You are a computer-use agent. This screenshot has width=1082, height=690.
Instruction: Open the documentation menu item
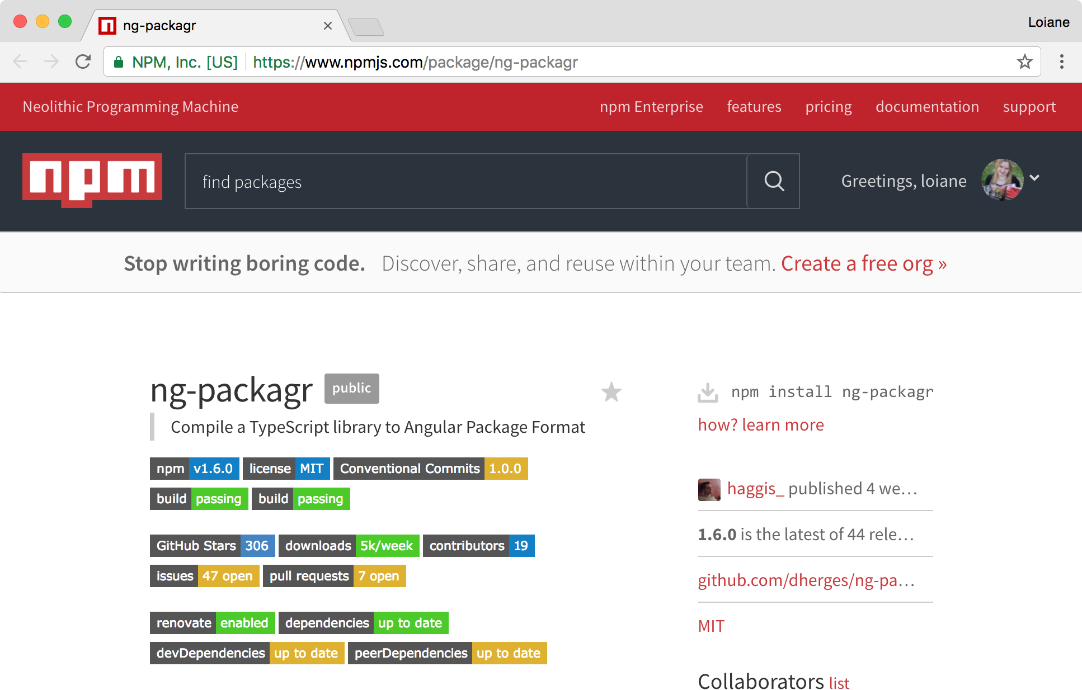pos(927,107)
